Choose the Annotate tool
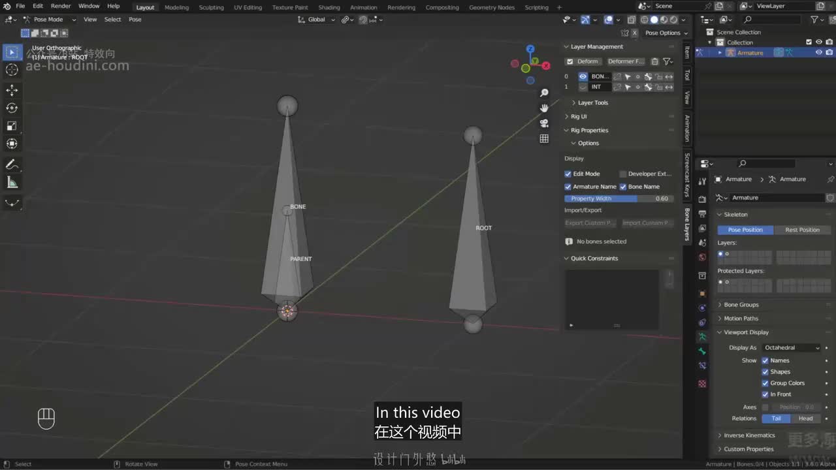This screenshot has width=836, height=470. tap(12, 164)
